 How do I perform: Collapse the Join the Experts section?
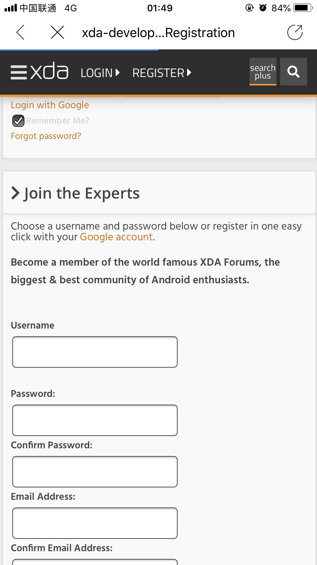click(x=16, y=193)
